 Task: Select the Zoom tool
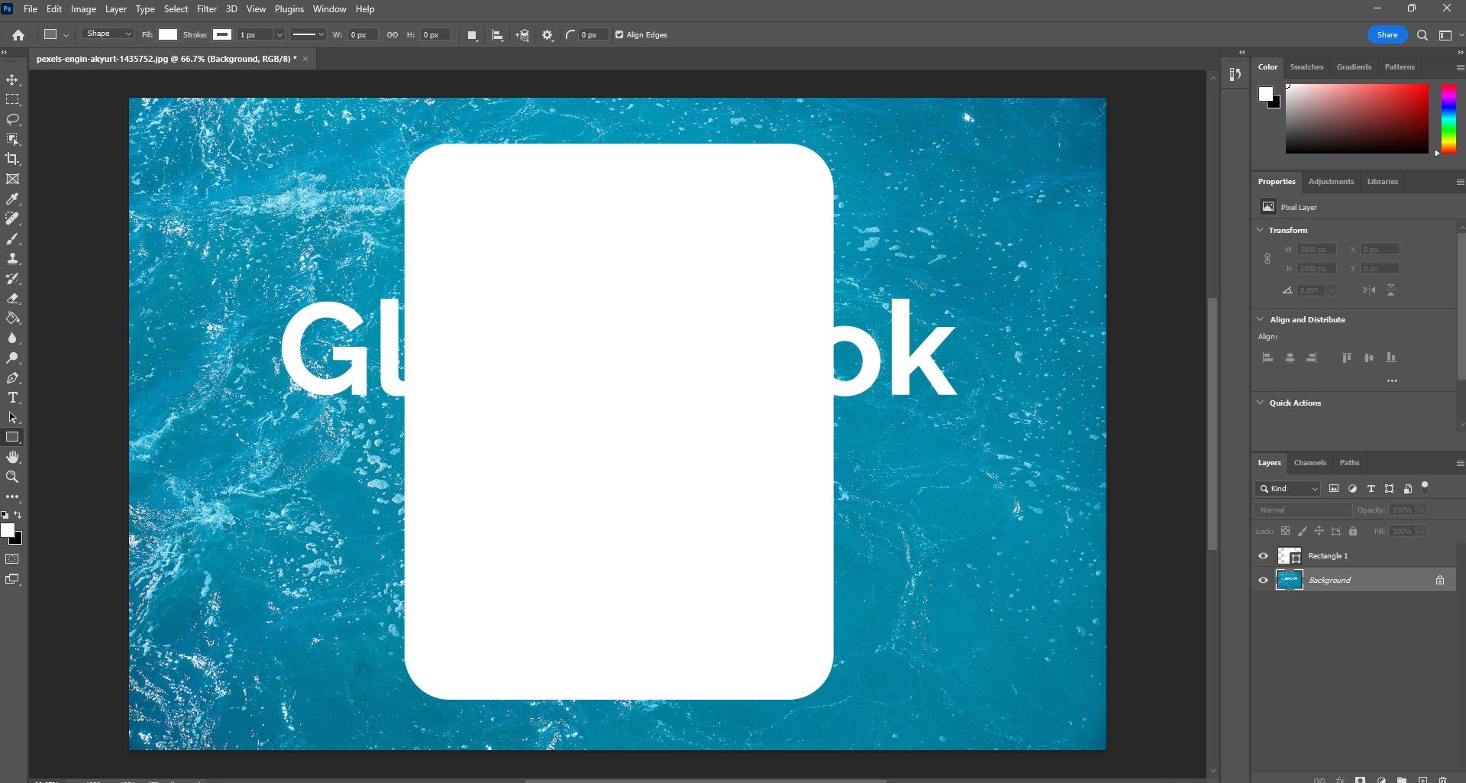click(x=13, y=477)
